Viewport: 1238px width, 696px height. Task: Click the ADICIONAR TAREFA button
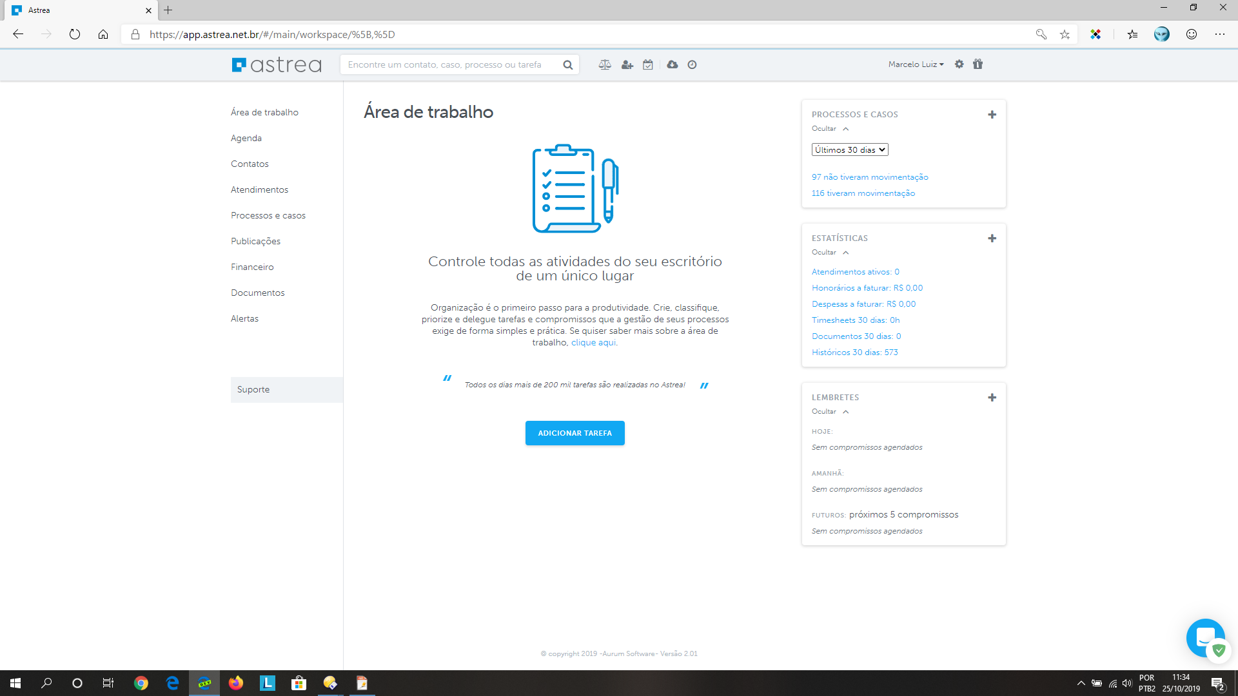point(575,433)
